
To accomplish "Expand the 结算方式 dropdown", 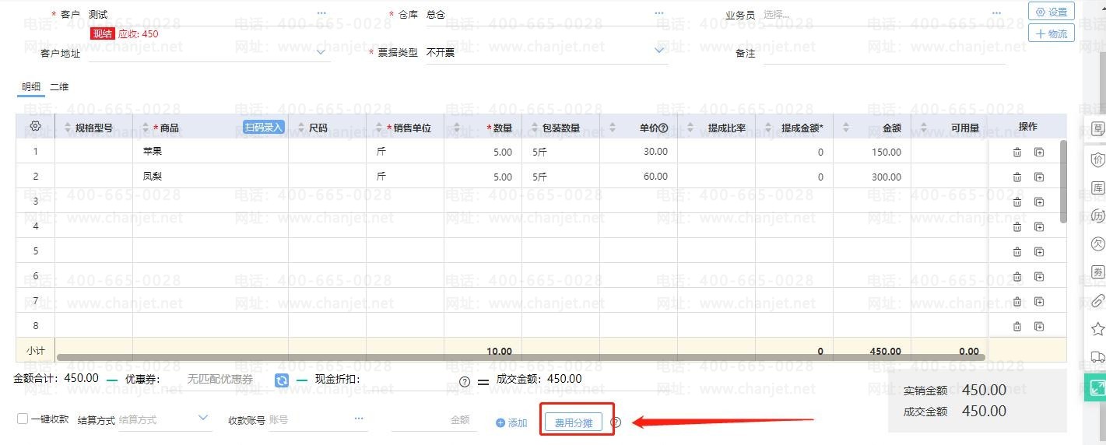I will 203,418.
